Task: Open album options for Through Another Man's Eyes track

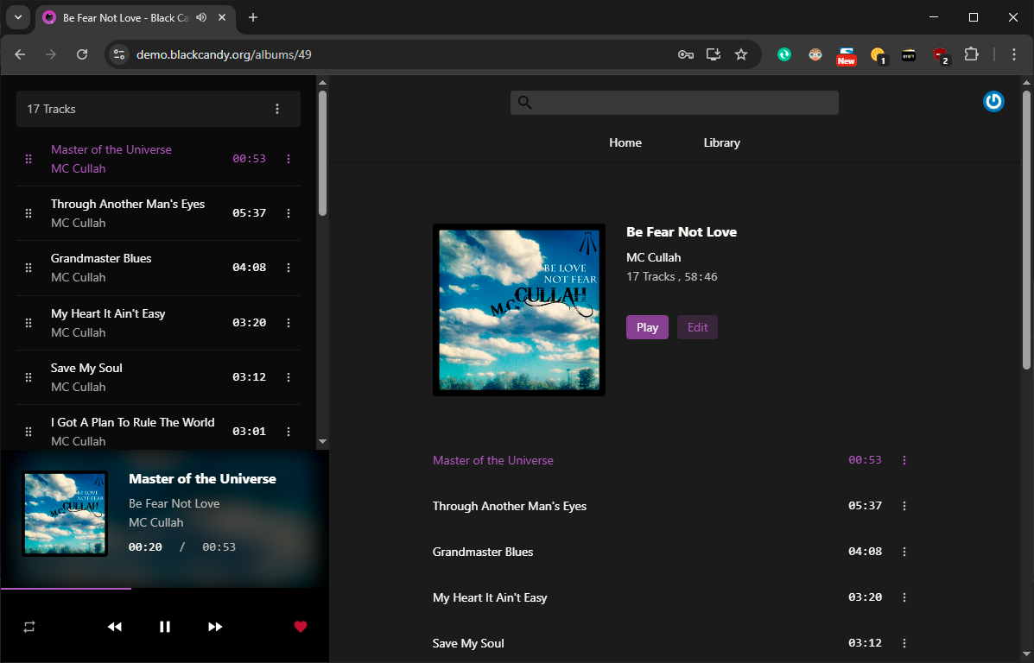Action: pyautogui.click(x=904, y=506)
